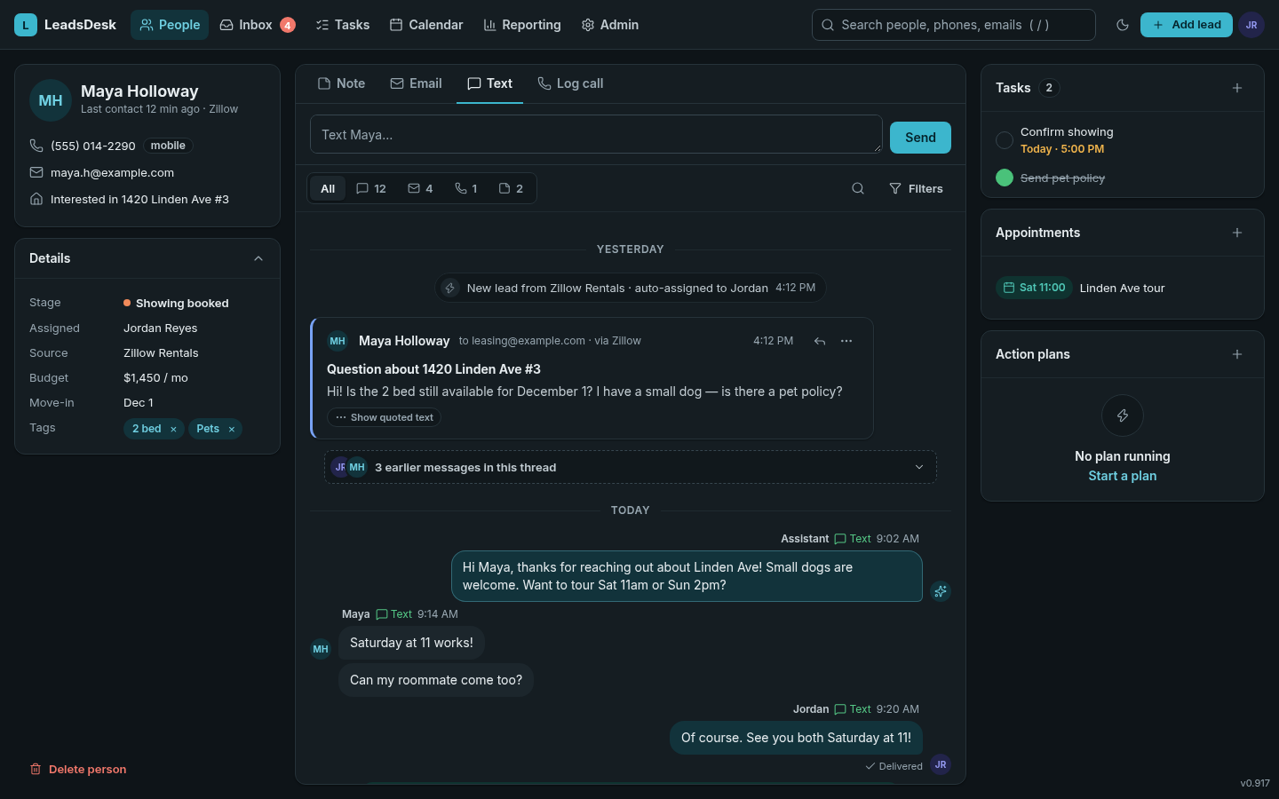Go to Tasks in top navigation
This screenshot has height=799, width=1279.
point(343,25)
